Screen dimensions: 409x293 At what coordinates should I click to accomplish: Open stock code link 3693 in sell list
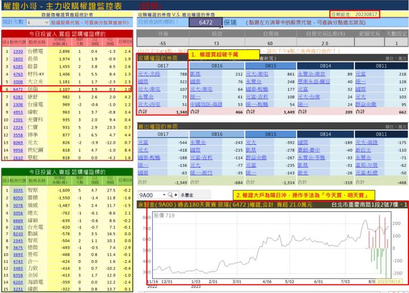pyautogui.click(x=18, y=255)
